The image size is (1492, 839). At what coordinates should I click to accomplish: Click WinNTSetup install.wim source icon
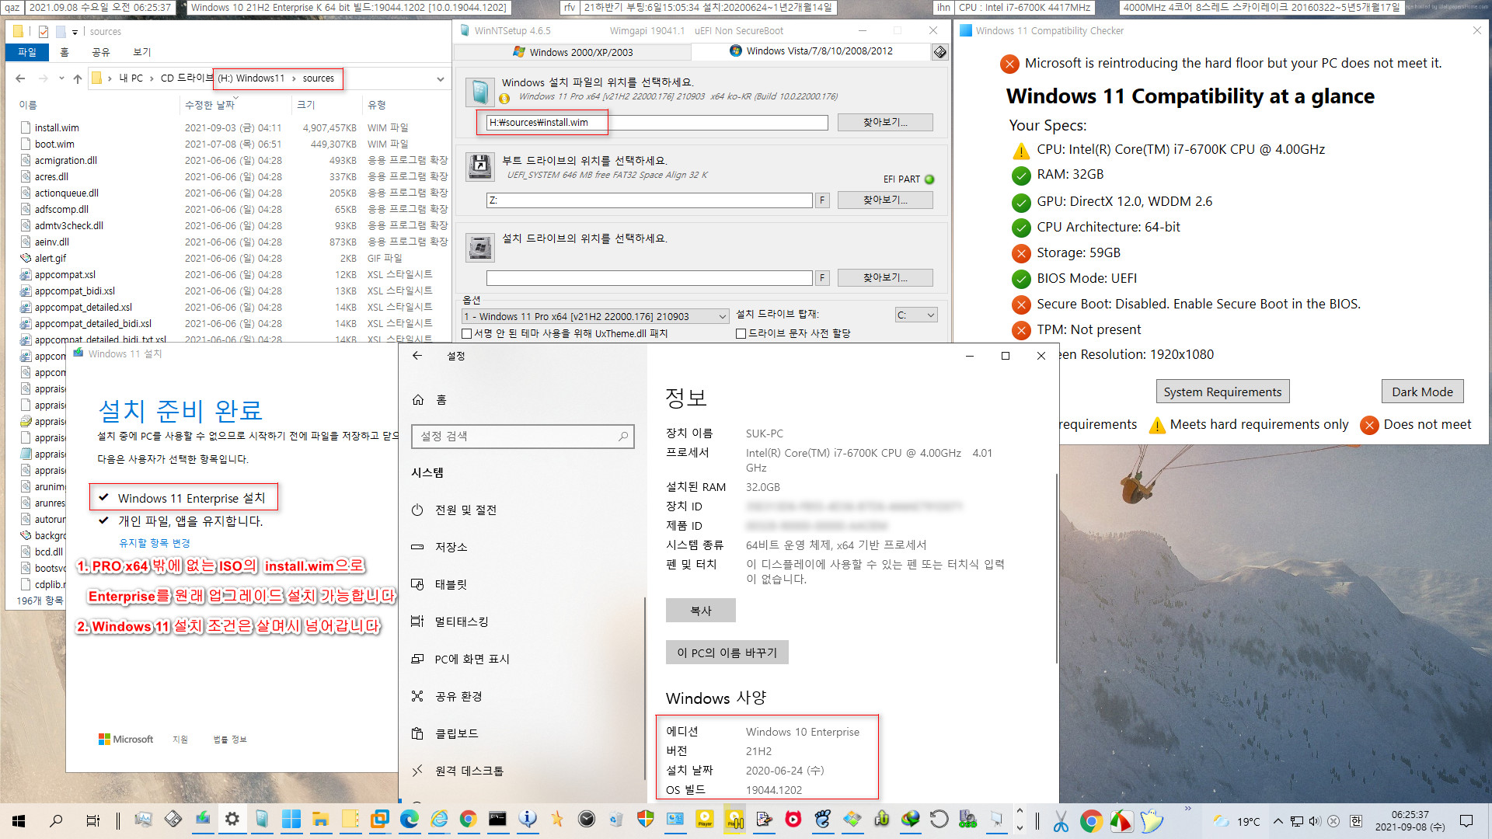tap(480, 92)
